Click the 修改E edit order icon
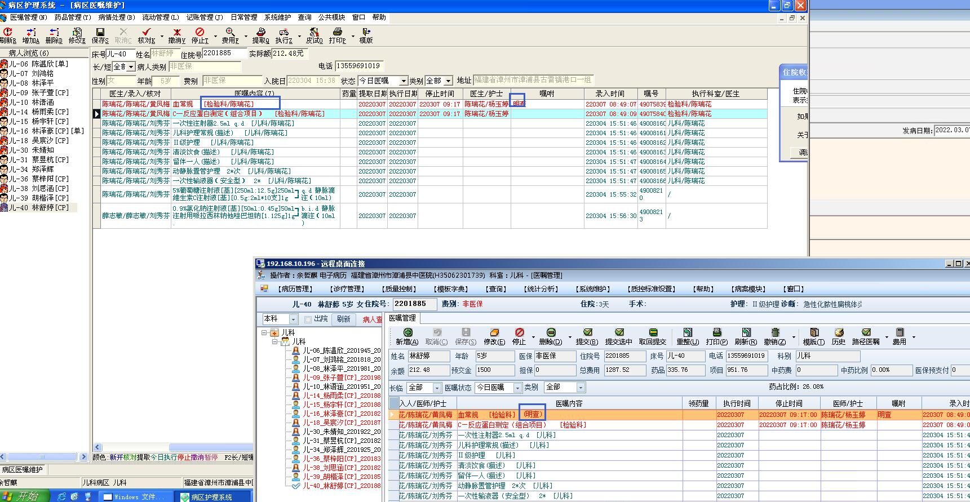 click(x=77, y=32)
